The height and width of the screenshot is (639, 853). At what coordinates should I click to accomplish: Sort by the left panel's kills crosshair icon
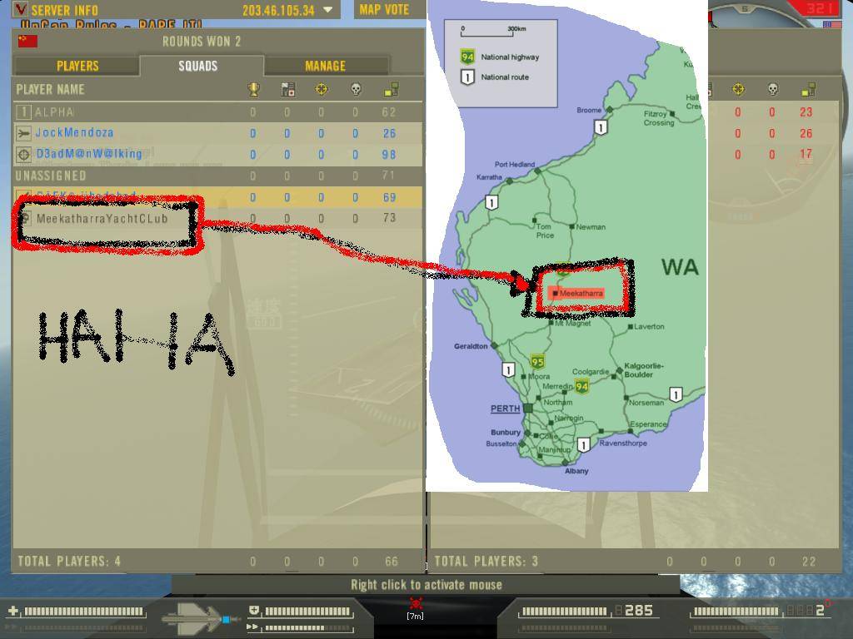(322, 89)
